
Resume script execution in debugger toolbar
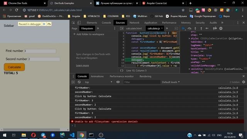pos(183,28)
